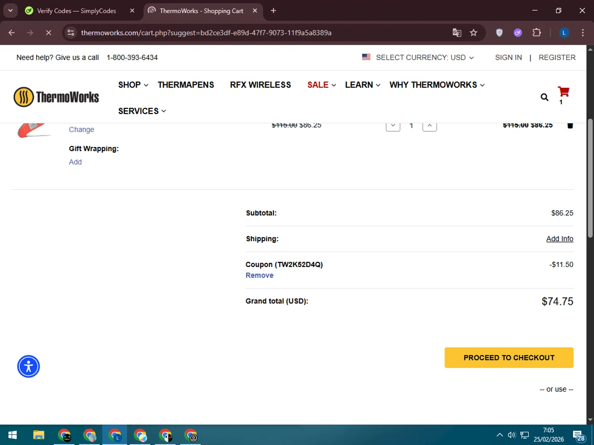Viewport: 594px width, 445px height.
Task: Close the ThermoWorks Shopping Cart tab
Action: pyautogui.click(x=255, y=11)
